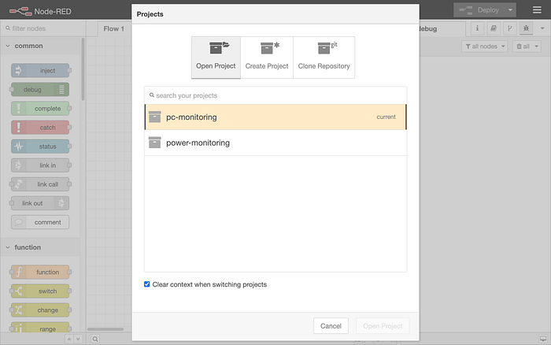Viewport: 551px width, 345px height.
Task: Select the power-monitoring project row
Action: point(275,143)
